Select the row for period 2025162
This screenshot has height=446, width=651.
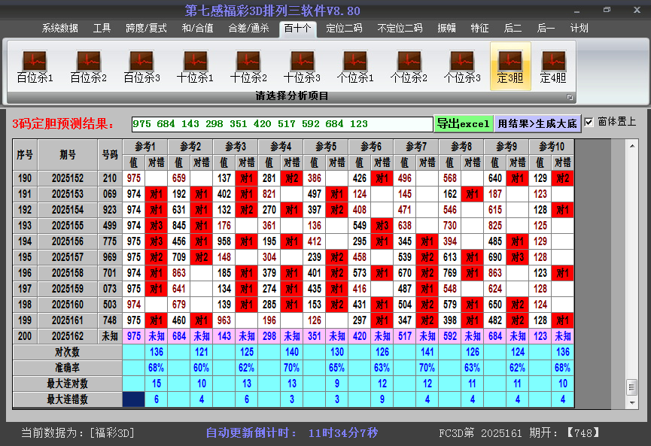tap(293, 336)
